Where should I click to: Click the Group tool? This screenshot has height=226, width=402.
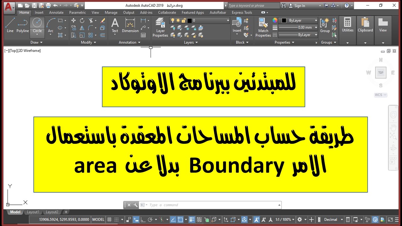click(x=325, y=25)
